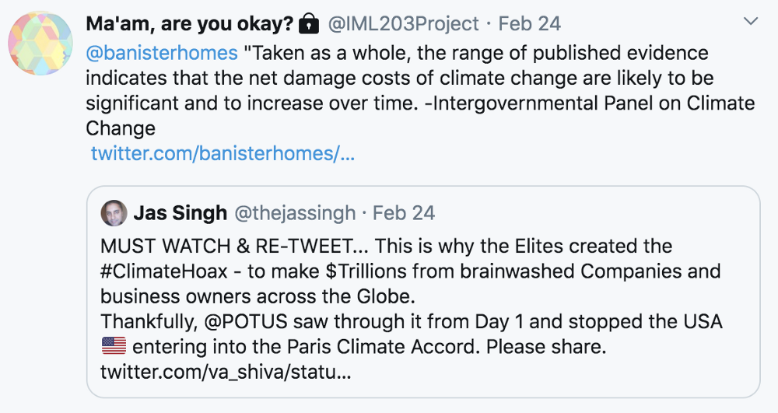
Task: Click Feb 24 date in the quoted tweet
Action: (x=404, y=213)
